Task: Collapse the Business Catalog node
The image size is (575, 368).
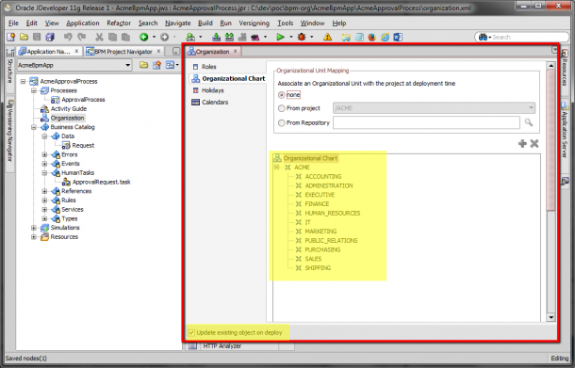Action: (x=34, y=127)
